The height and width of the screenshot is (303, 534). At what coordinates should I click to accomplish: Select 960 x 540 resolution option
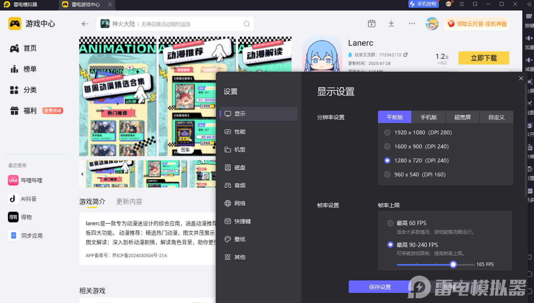[387, 174]
